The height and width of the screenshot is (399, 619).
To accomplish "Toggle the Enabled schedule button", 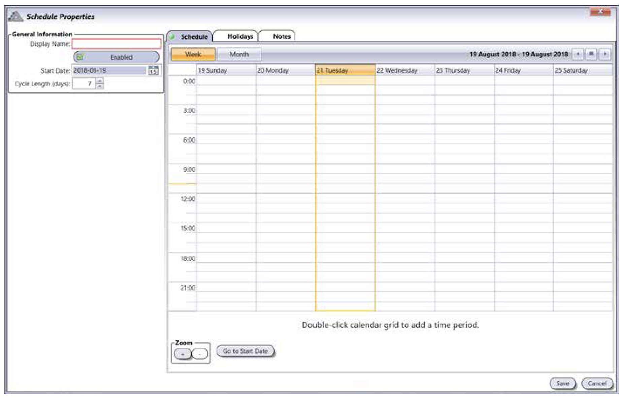I will [117, 57].
